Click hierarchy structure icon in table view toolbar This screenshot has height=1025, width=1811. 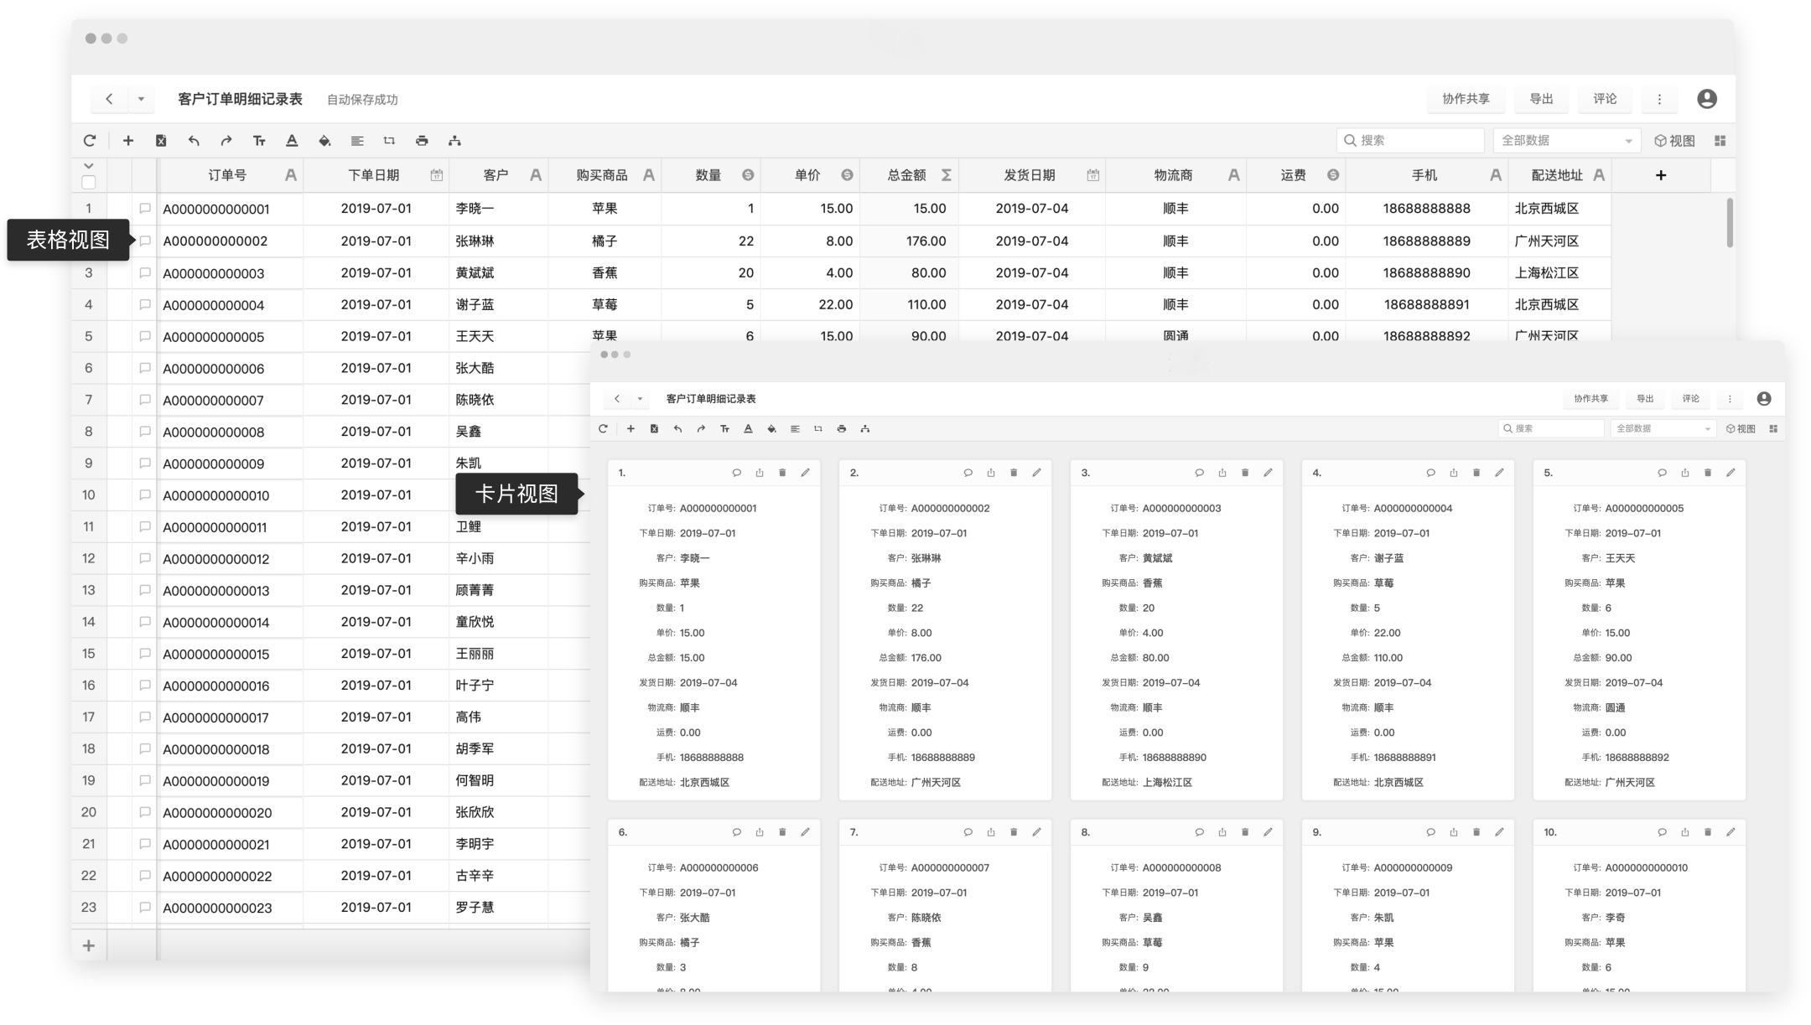(454, 141)
